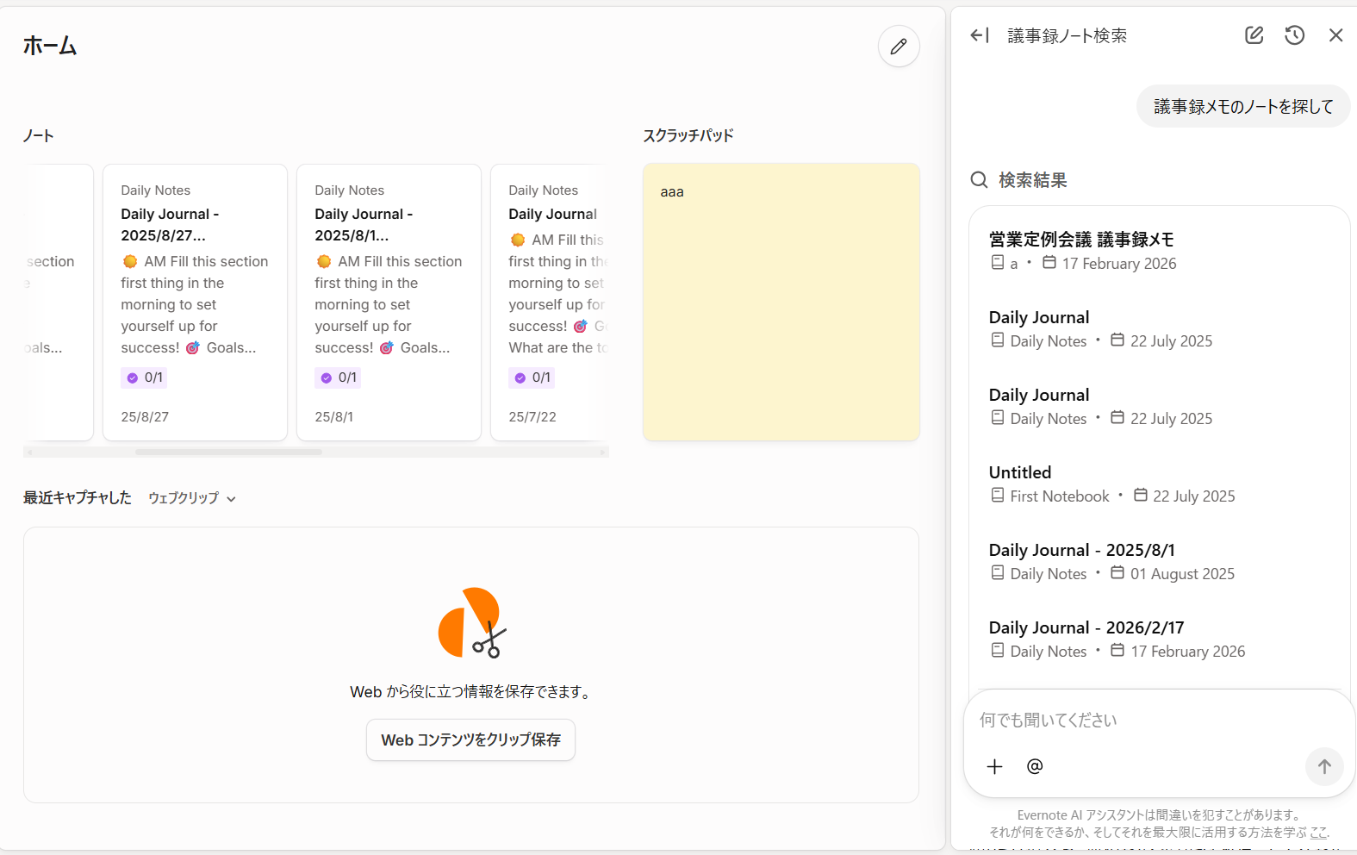Click the ノート section heading
Image resolution: width=1357 pixels, height=855 pixels.
pos(39,136)
